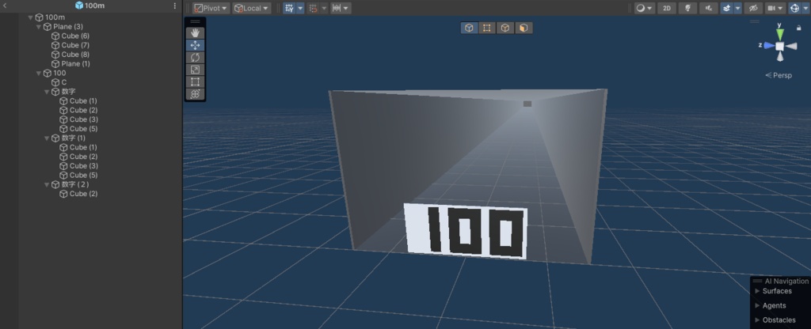The image size is (811, 329).
Task: Collapse the 100 hierarchy node
Action: click(39, 74)
